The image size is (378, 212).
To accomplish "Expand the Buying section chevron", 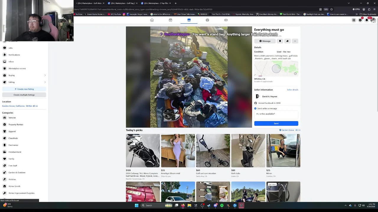I will [x=45, y=75].
